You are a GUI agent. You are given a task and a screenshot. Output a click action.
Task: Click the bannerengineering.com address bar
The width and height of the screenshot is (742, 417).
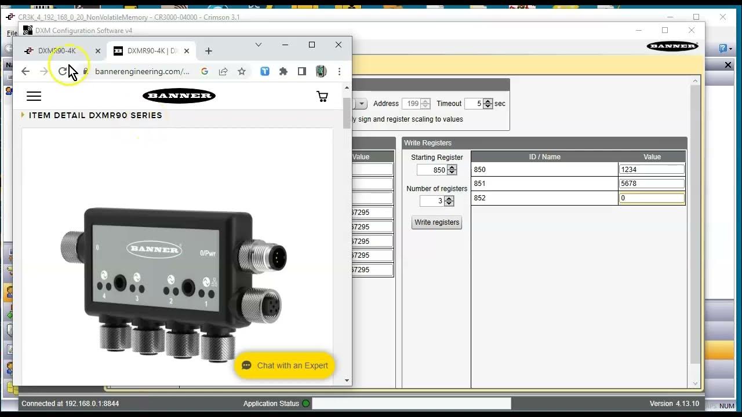142,71
